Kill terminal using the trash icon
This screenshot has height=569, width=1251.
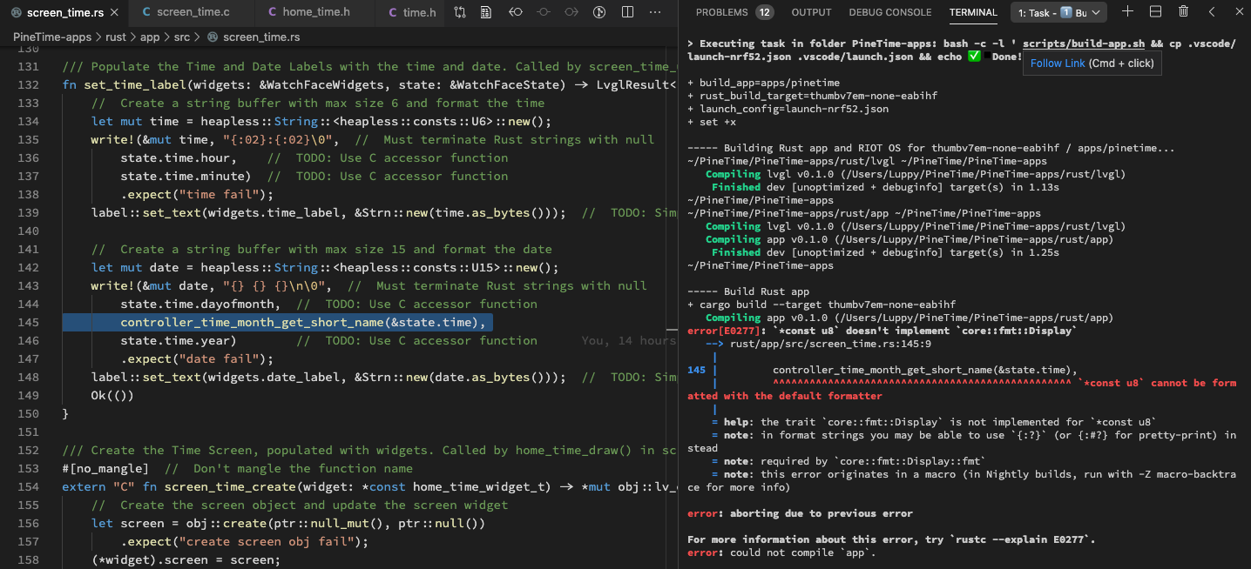[x=1183, y=12]
